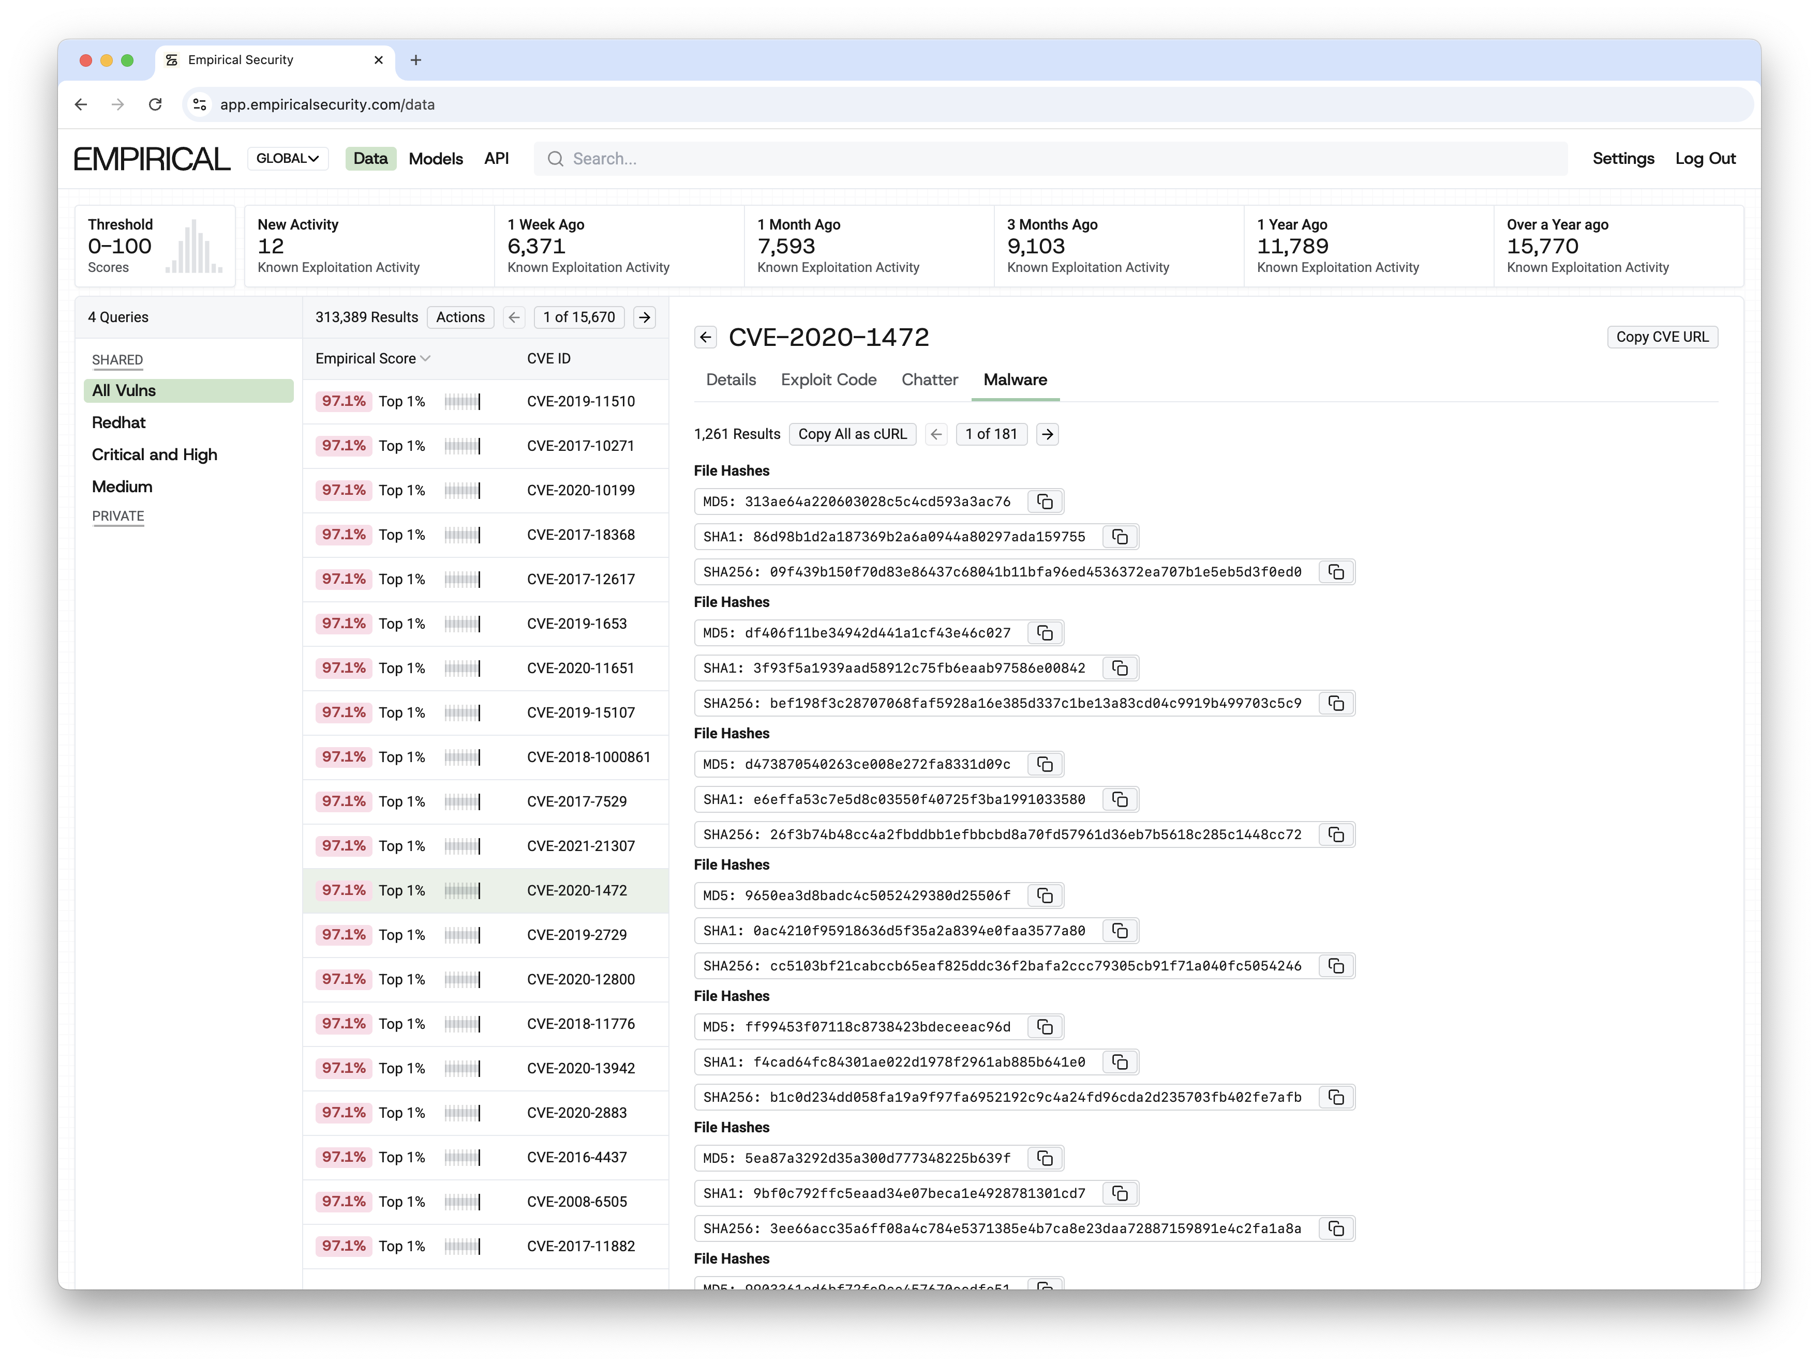Screen dimensions: 1819x1366
Task: Open the Actions menu for results
Action: 460,317
